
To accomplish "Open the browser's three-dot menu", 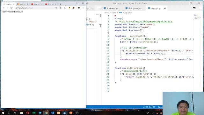I will (83, 8).
